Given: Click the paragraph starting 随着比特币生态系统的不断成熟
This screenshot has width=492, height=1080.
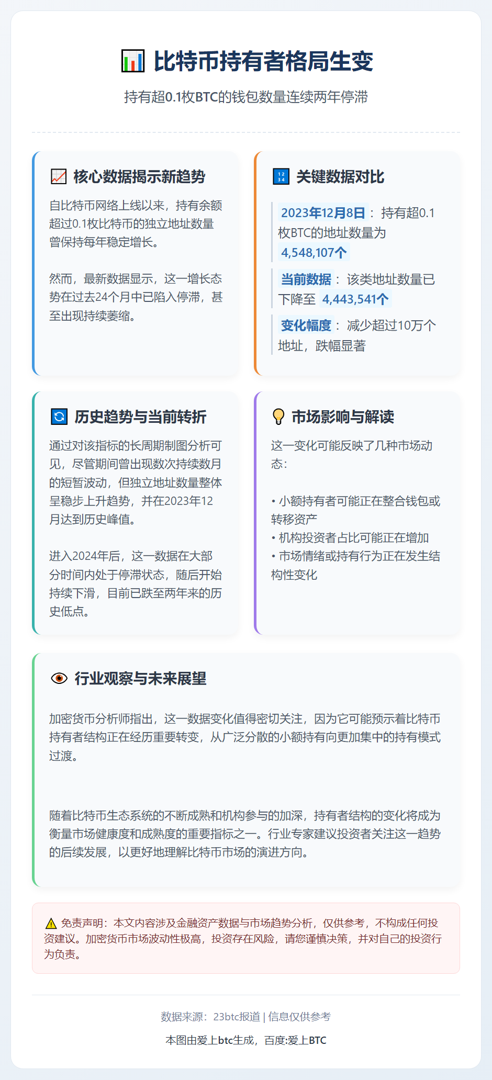Looking at the screenshot, I should point(245,834).
